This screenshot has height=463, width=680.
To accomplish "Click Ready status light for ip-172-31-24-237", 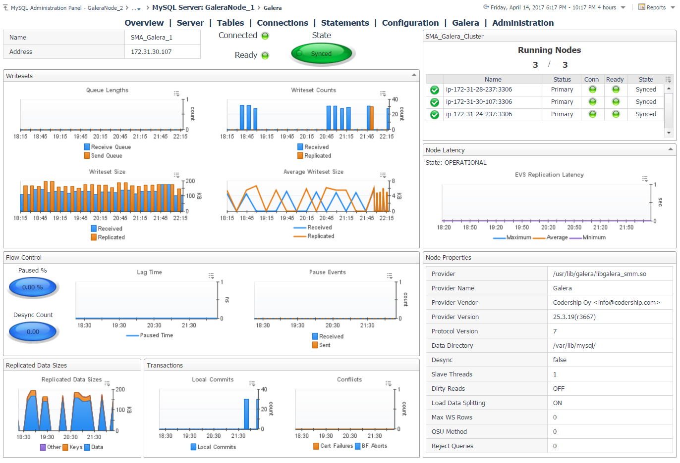I will point(616,114).
